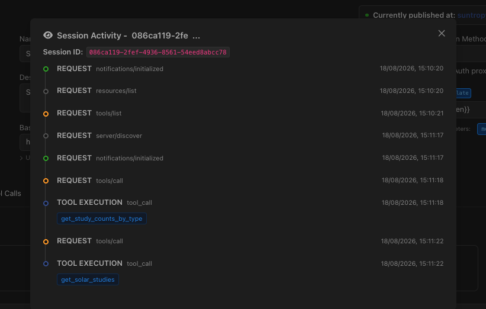Open the get_study_counts_by_type tool tag
This screenshot has width=486, height=309.
[x=102, y=218]
